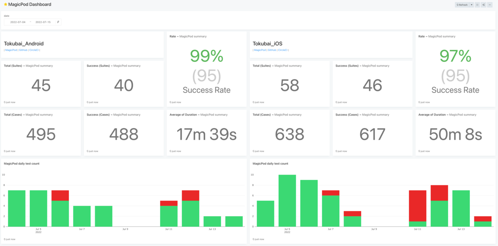Open the more options ellipsis menu
Viewport: 498px width, 246px height.
(x=490, y=5)
